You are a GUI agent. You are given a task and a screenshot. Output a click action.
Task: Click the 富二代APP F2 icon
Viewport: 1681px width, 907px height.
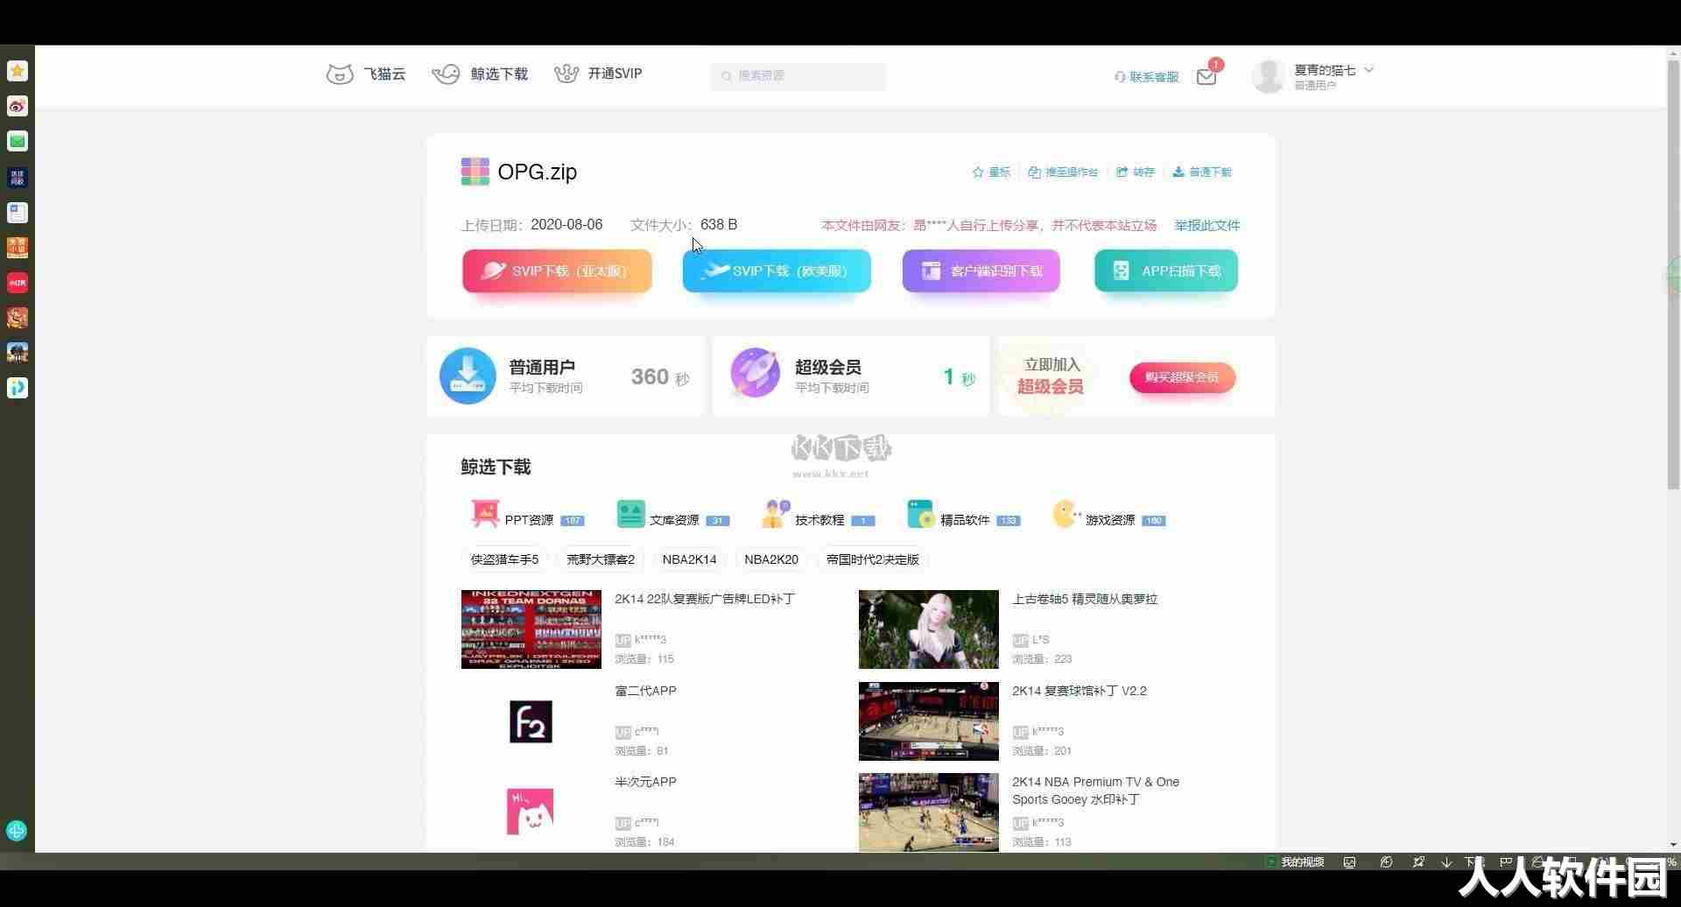(x=531, y=721)
